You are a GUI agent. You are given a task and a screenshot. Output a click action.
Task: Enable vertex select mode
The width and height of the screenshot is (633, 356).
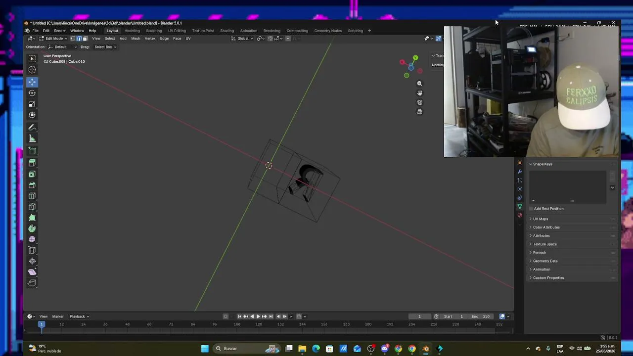click(73, 39)
